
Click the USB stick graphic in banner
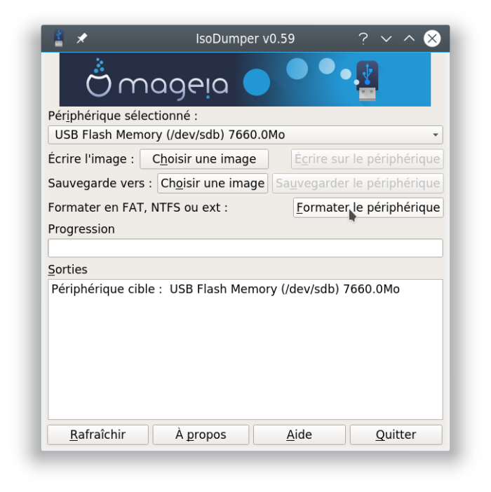(x=367, y=81)
